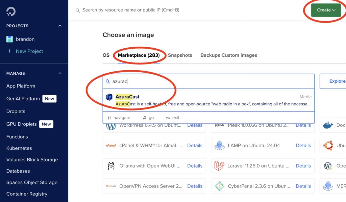Open Details for OpenVPN Access Server
This screenshot has width=346, height=202.
195,186
